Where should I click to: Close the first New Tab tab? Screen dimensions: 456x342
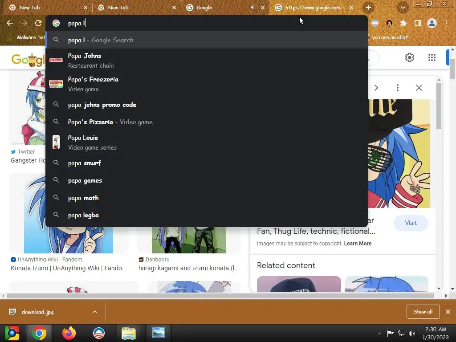[x=85, y=8]
